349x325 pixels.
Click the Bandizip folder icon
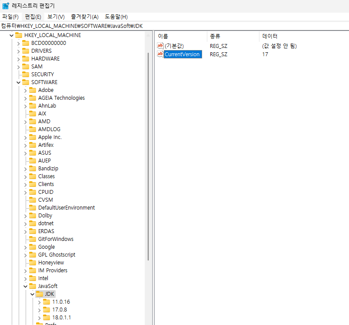click(33, 168)
